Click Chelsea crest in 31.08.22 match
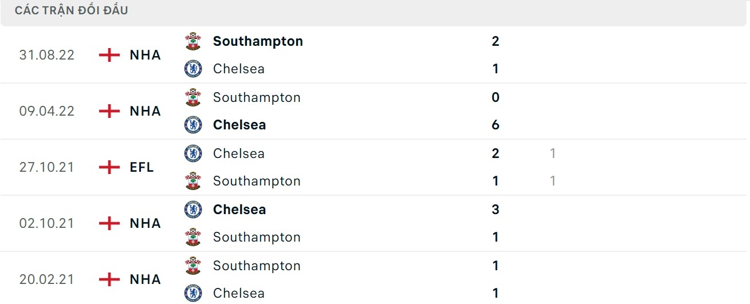Image resolution: width=750 pixels, height=304 pixels. tap(193, 69)
